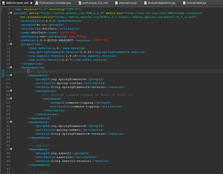
Task: Click the dditUniv artifactId value on line 6
Action: 49,29
